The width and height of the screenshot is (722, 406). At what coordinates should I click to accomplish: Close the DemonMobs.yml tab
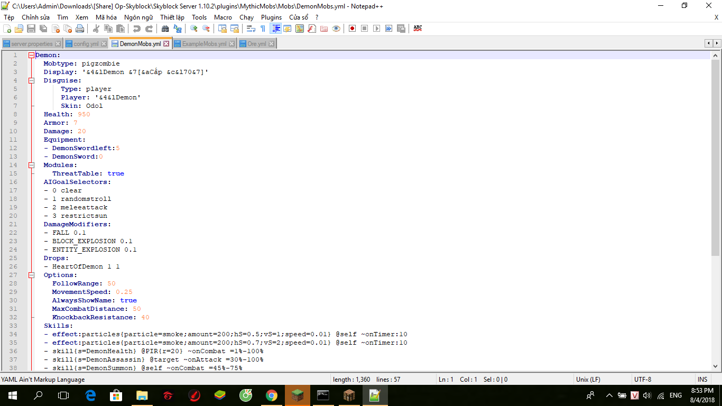166,44
